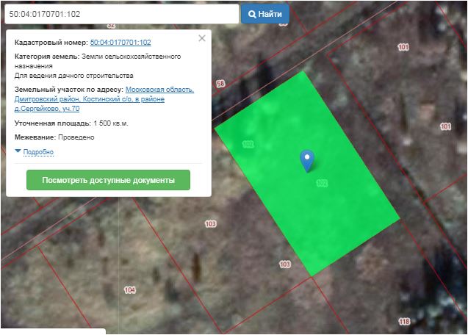This screenshot has height=335, width=468.
Task: Select parcel labeled 118 on map
Action: [x=403, y=322]
